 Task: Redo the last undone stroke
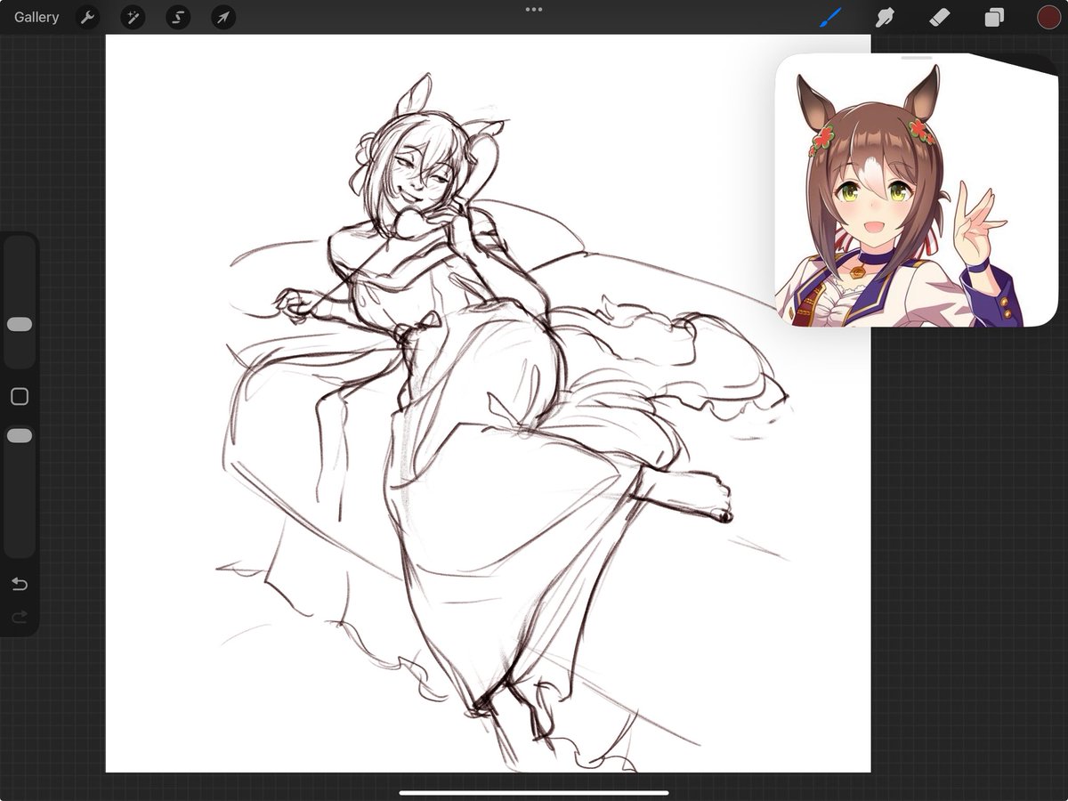click(20, 616)
